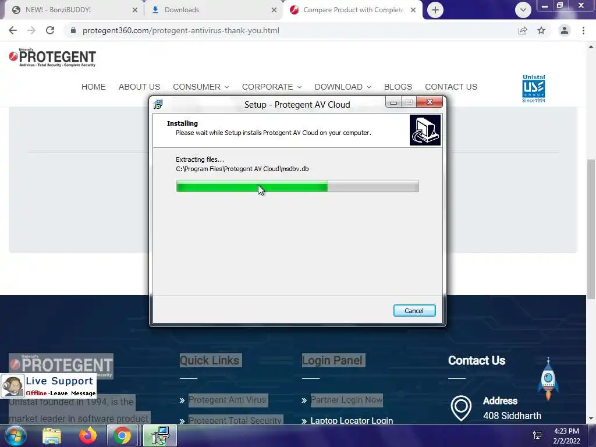Click the setup installation progress bar
Viewport: 596px width, 447px height.
click(x=297, y=186)
